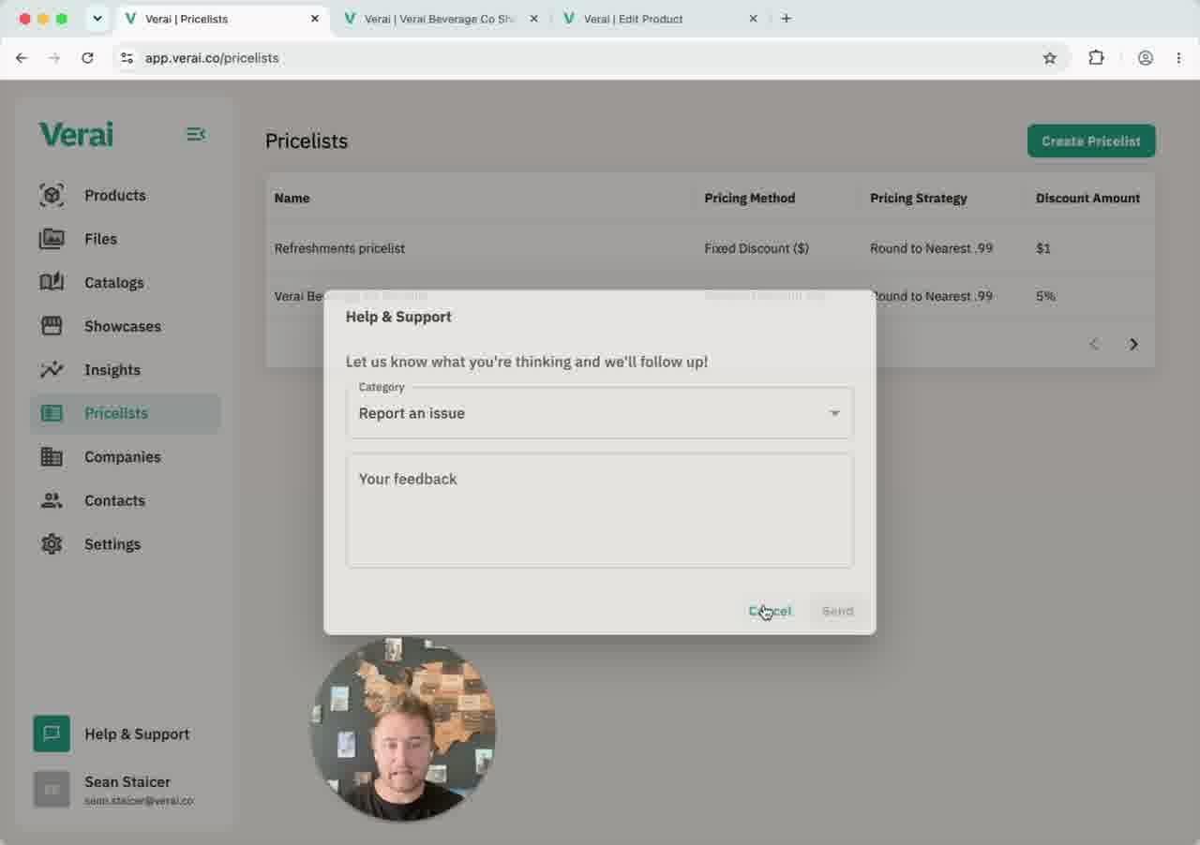
Task: Click the Pricing Method column header
Action: pyautogui.click(x=750, y=198)
